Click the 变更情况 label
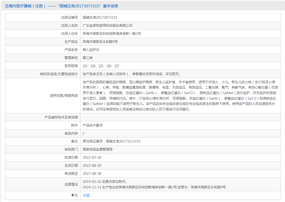Image resolution: width=285 pixels, height=202 pixels. pyautogui.click(x=71, y=184)
